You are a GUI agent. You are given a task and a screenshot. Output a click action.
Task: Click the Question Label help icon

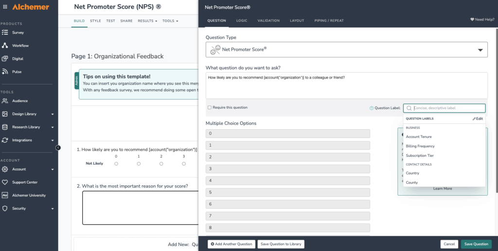pos(372,108)
